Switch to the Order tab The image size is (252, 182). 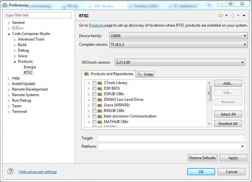[x=145, y=74]
